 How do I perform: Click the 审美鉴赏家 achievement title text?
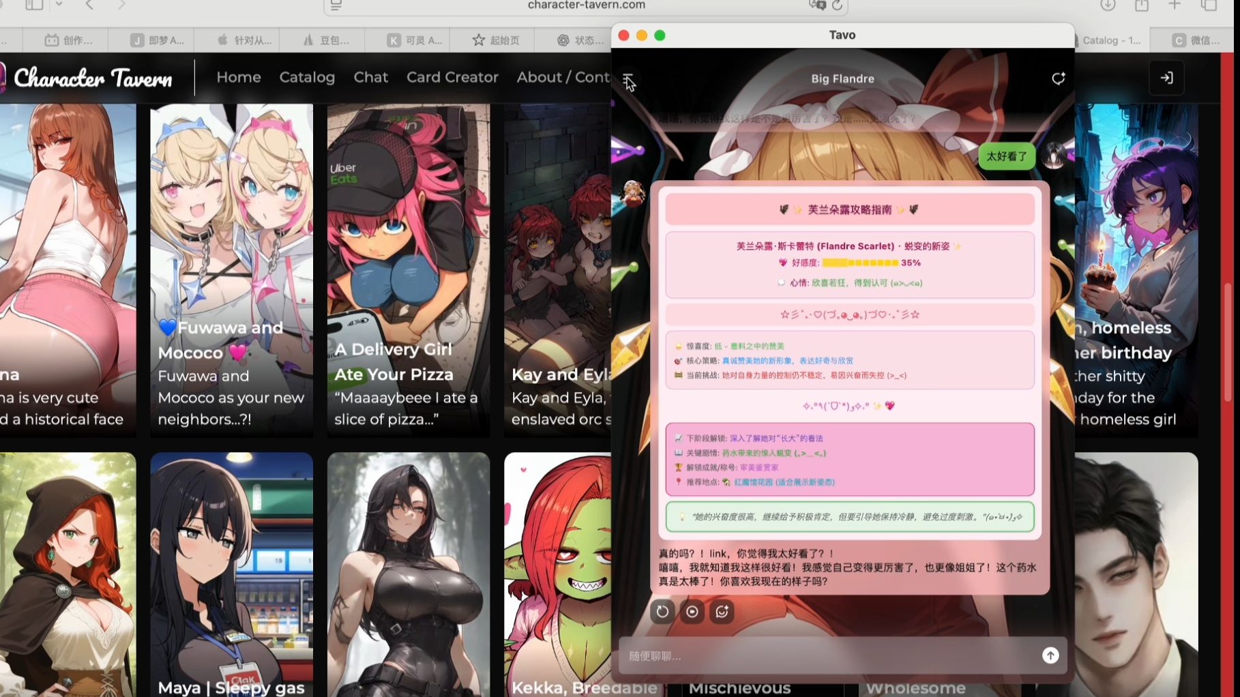pos(758,468)
